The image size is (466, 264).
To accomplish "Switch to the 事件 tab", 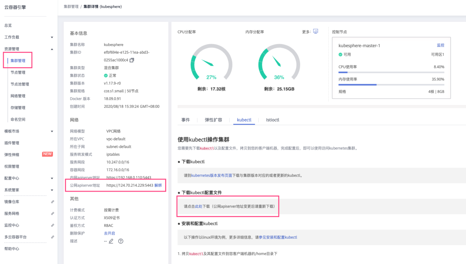I will coord(186,120).
